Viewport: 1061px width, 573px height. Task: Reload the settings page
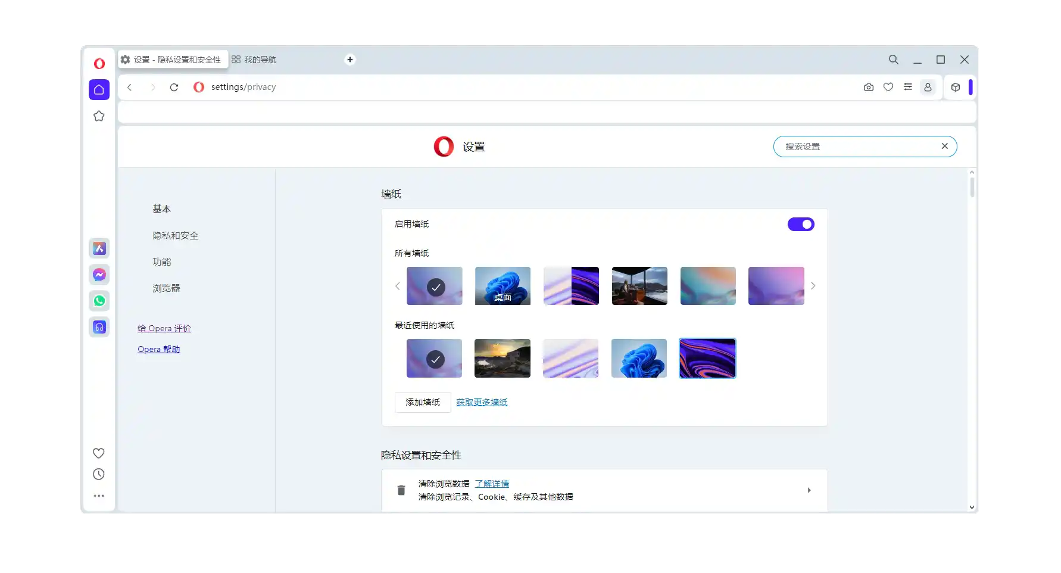pyautogui.click(x=174, y=87)
